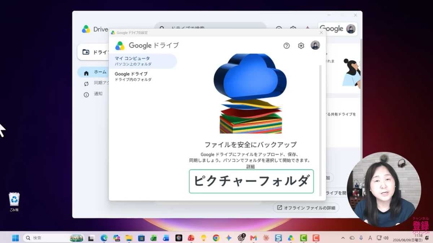Open Microsoft 365 Copilot from taskbar
The image size is (433, 243).
tap(117, 238)
